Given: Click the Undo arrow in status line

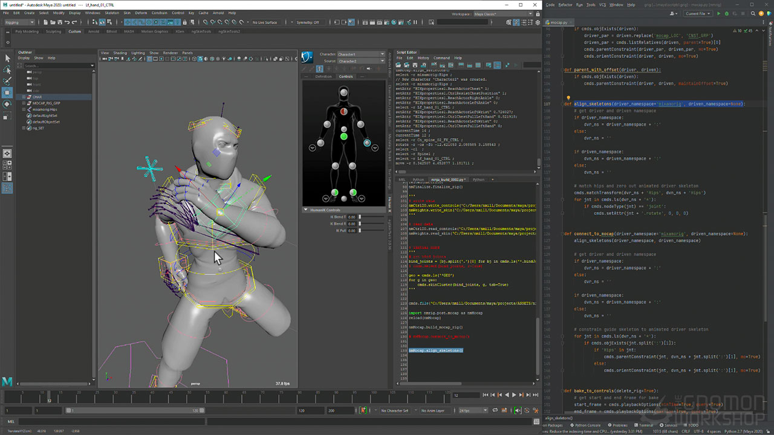Looking at the screenshot, I should (x=67, y=22).
